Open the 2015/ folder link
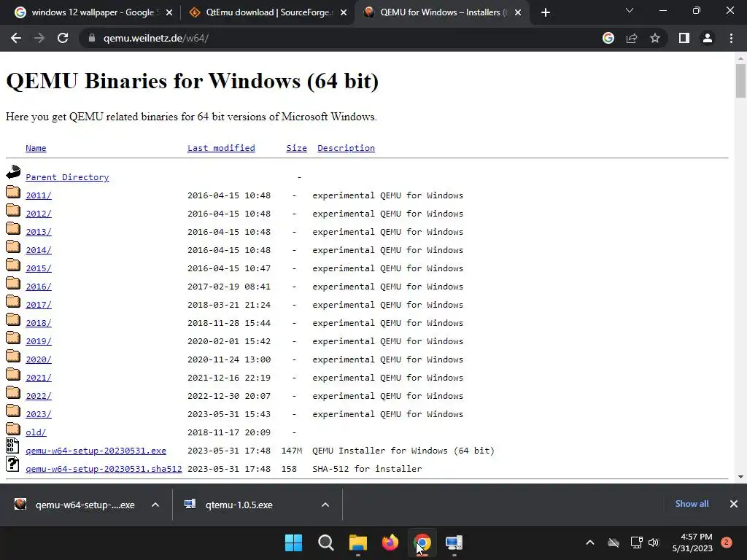The width and height of the screenshot is (747, 560). tap(39, 268)
